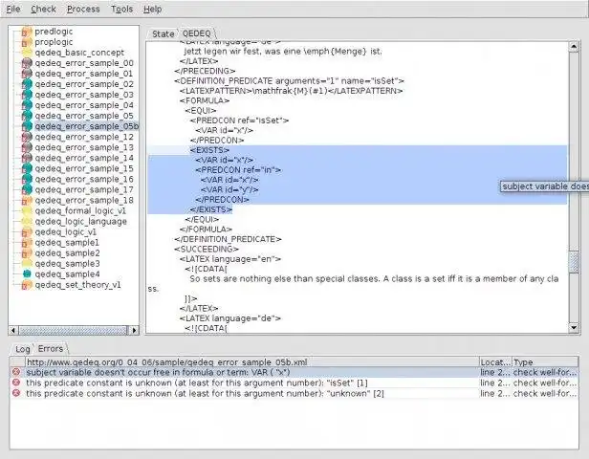This screenshot has height=459, width=589.
Task: Select qedeq_logic_language in the module tree
Action: (80, 221)
